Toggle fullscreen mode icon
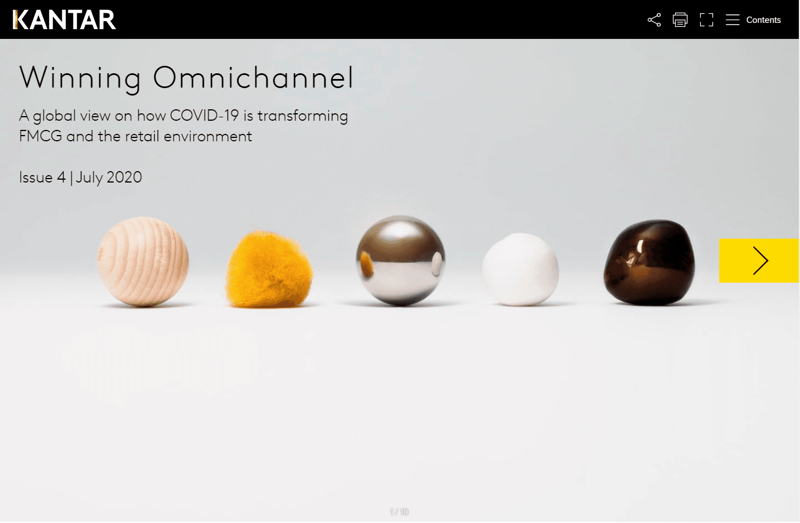 pyautogui.click(x=707, y=20)
